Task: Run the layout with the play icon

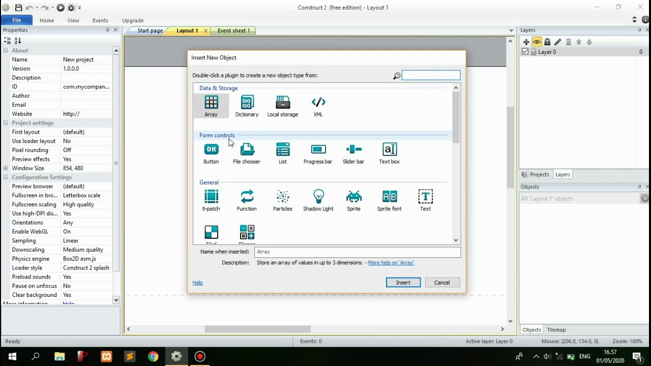Action: (61, 8)
